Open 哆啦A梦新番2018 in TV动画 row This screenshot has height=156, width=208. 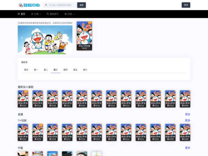[52, 132]
